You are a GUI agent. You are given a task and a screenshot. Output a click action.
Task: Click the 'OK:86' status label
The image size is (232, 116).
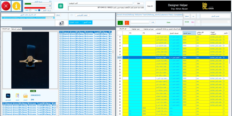187,22
